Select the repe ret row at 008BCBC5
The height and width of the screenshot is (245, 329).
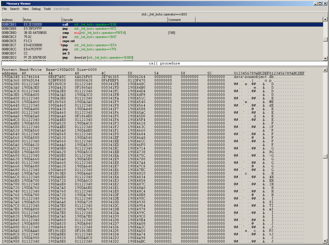(162, 41)
